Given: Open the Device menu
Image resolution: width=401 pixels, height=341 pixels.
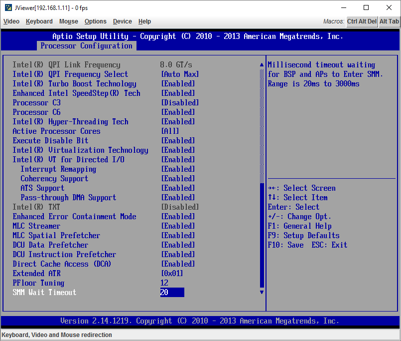Looking at the screenshot, I should point(122,21).
